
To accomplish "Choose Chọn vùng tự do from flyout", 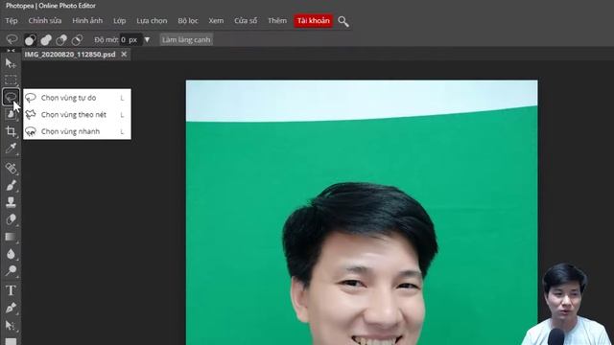I will [x=77, y=98].
